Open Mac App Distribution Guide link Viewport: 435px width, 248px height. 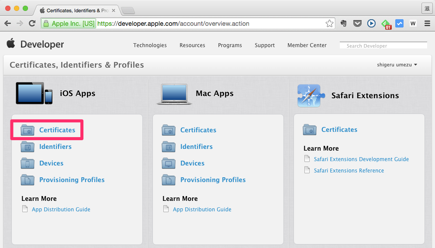[202, 210]
